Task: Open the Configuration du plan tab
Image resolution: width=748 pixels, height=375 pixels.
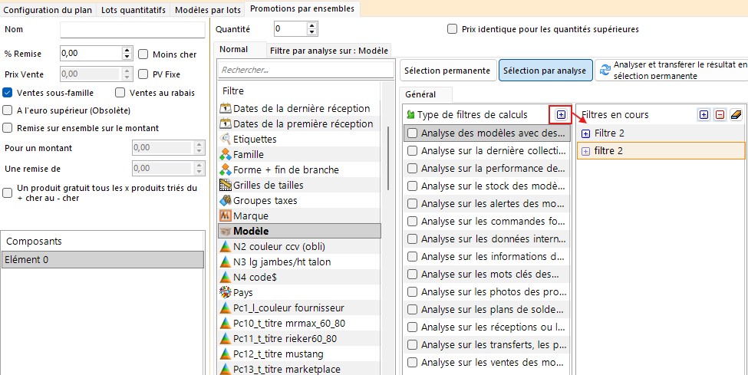Action: point(48,10)
